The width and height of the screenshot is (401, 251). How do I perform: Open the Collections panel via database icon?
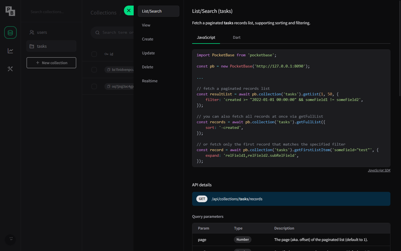pos(10,32)
